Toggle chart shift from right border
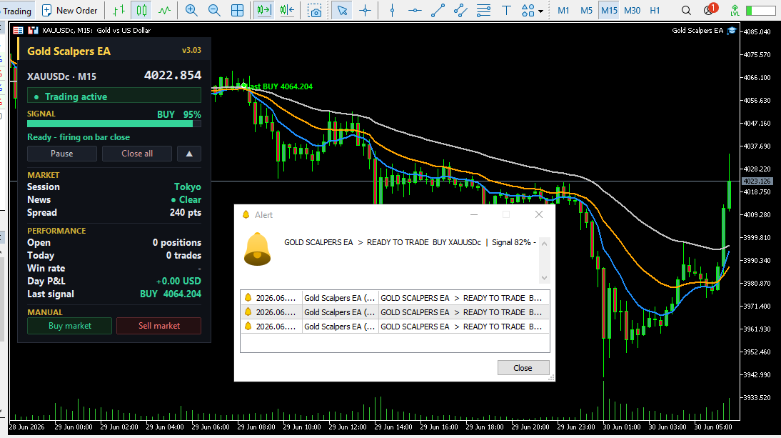781x438 pixels. (x=288, y=11)
